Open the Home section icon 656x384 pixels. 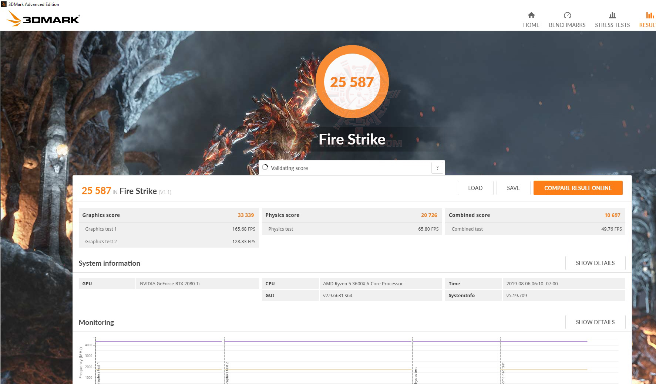pos(531,16)
